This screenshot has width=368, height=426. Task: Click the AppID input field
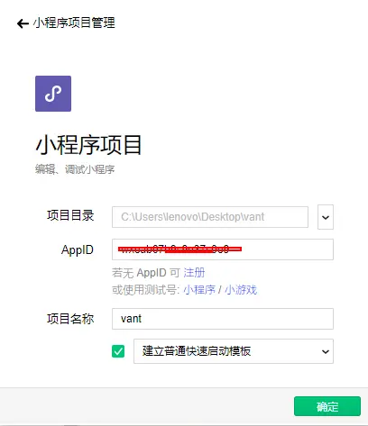click(223, 249)
